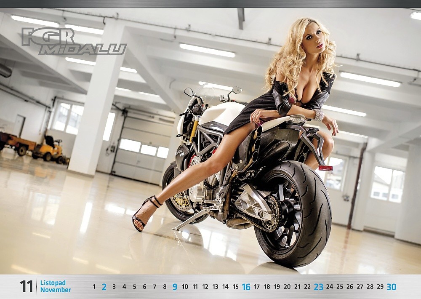Viewport: 421px width, 299px height.
Task: Pick the blue date 2
Action: pos(104,287)
